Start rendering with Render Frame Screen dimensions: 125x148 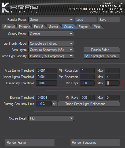(x=30, y=143)
